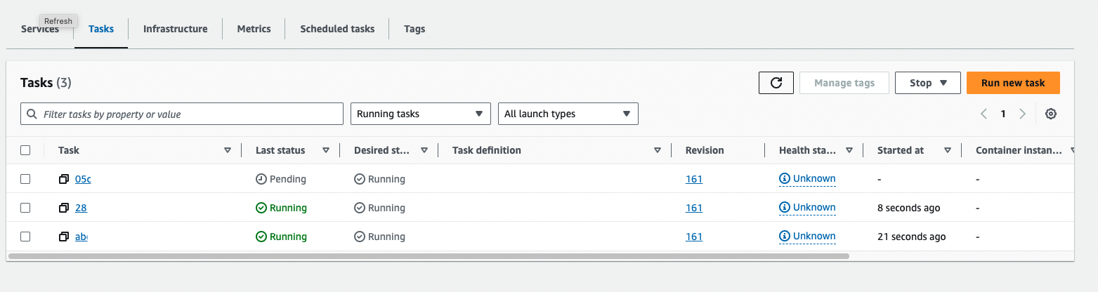Click the copy icon beside task 05c
The image size is (1098, 292).
pyautogui.click(x=64, y=179)
